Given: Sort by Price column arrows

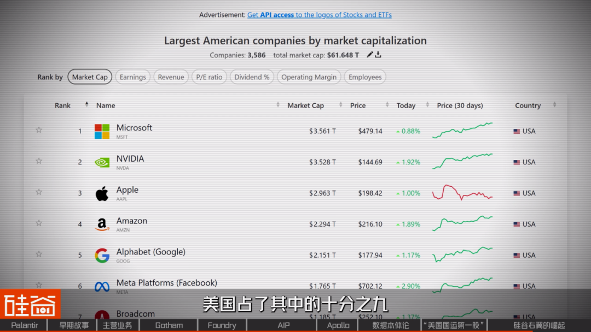Looking at the screenshot, I should (387, 104).
